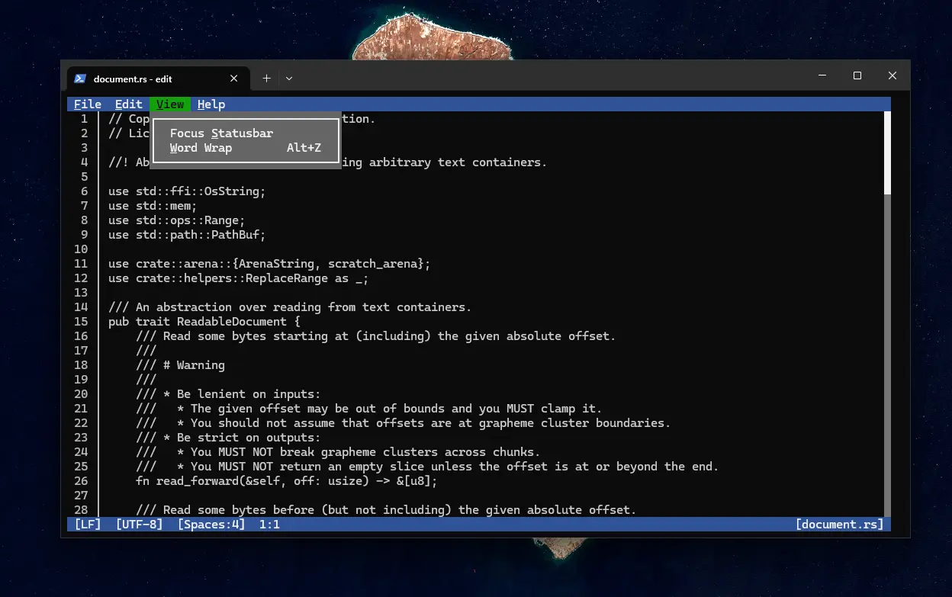
Task: Close the document.rs tab
Action: [x=234, y=79]
